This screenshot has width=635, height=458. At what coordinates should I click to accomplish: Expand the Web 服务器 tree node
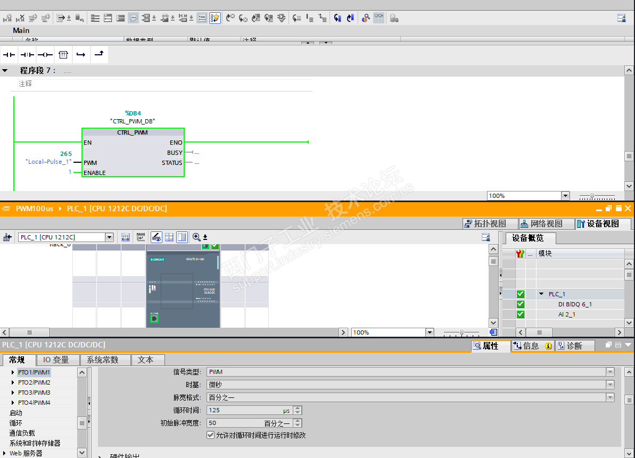[x=4, y=453]
